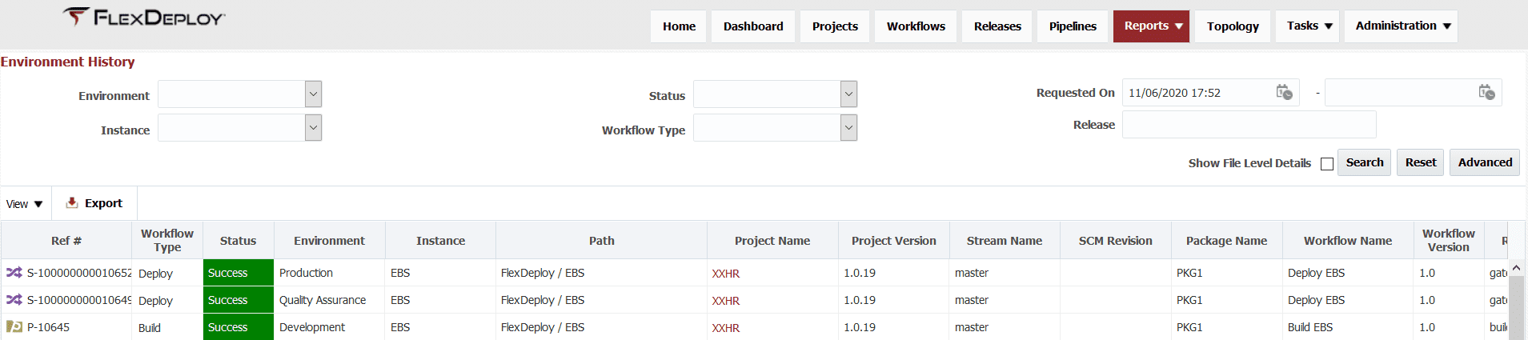Click the FlexDeploy logo
The height and width of the screenshot is (340, 1528).
pyautogui.click(x=144, y=17)
